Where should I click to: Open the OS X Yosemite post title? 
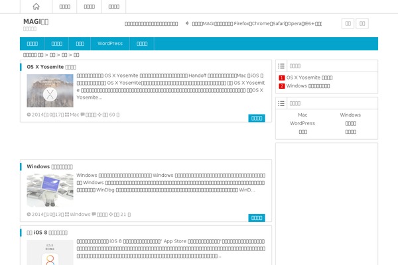[x=51, y=67]
